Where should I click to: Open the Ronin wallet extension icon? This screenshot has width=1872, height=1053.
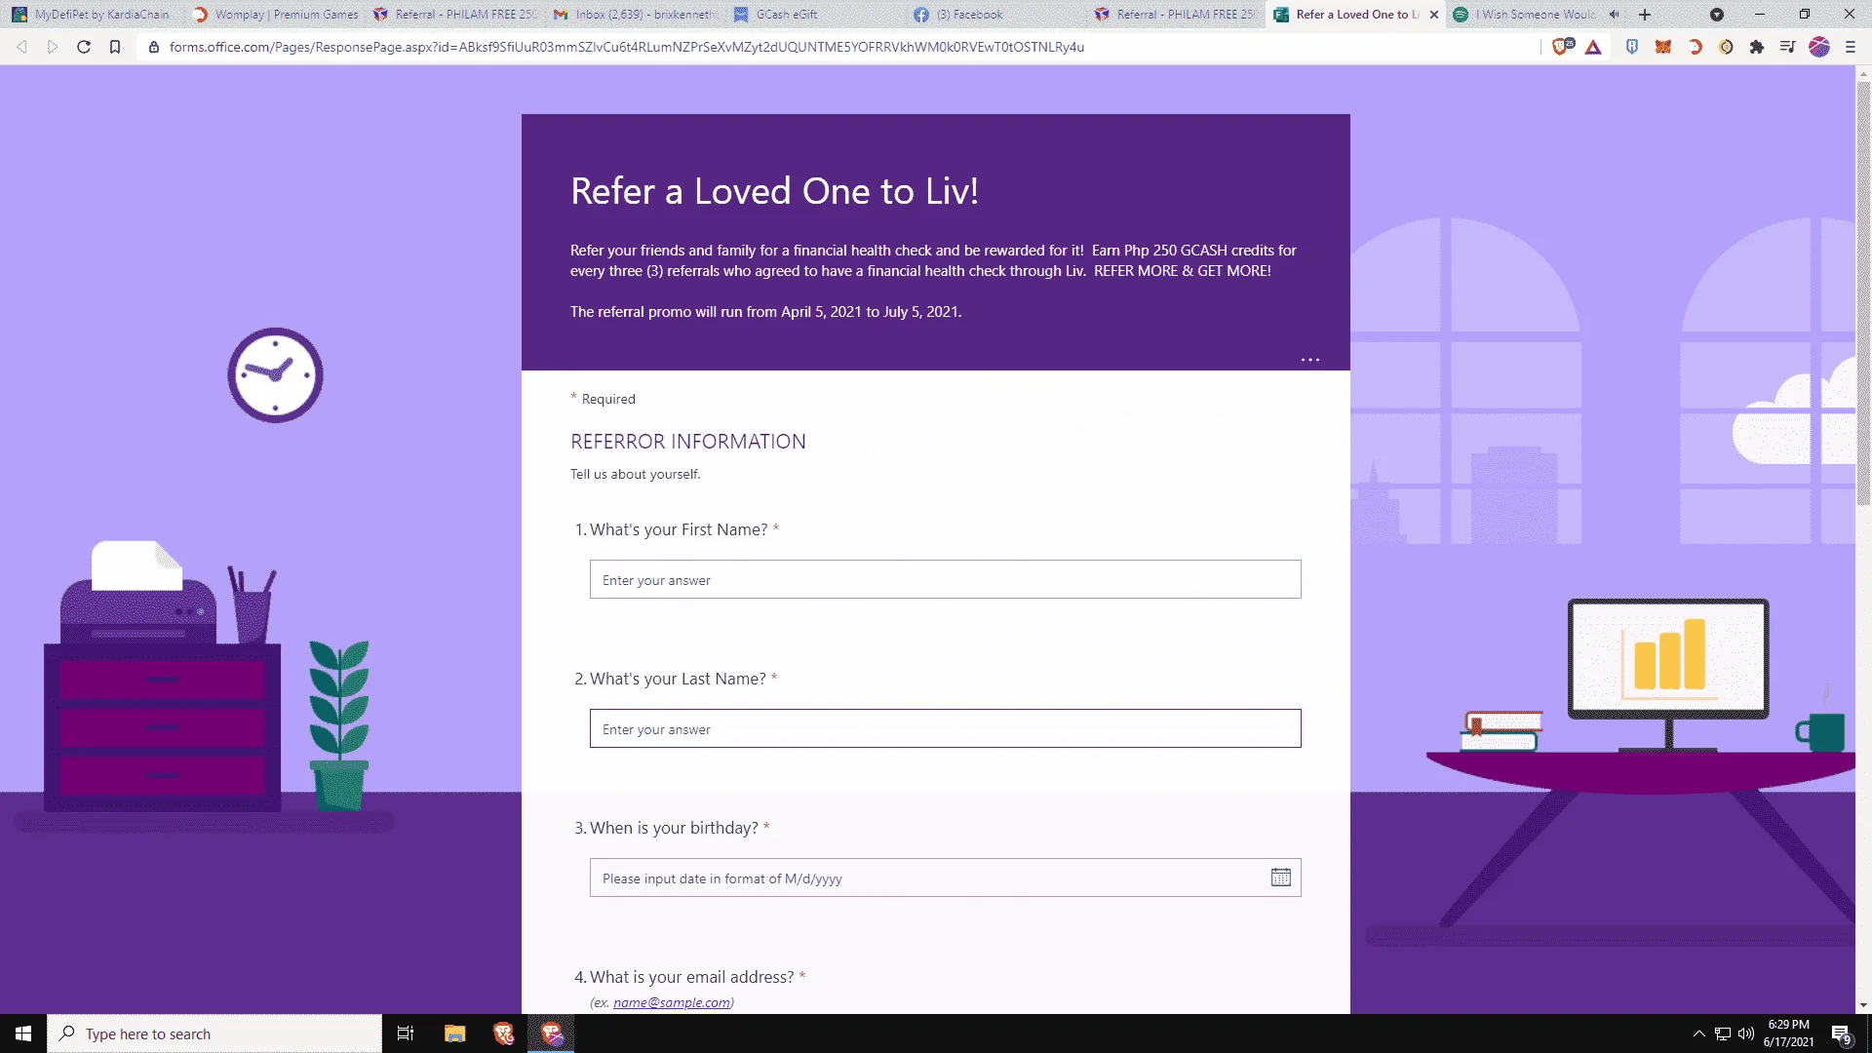point(1632,47)
